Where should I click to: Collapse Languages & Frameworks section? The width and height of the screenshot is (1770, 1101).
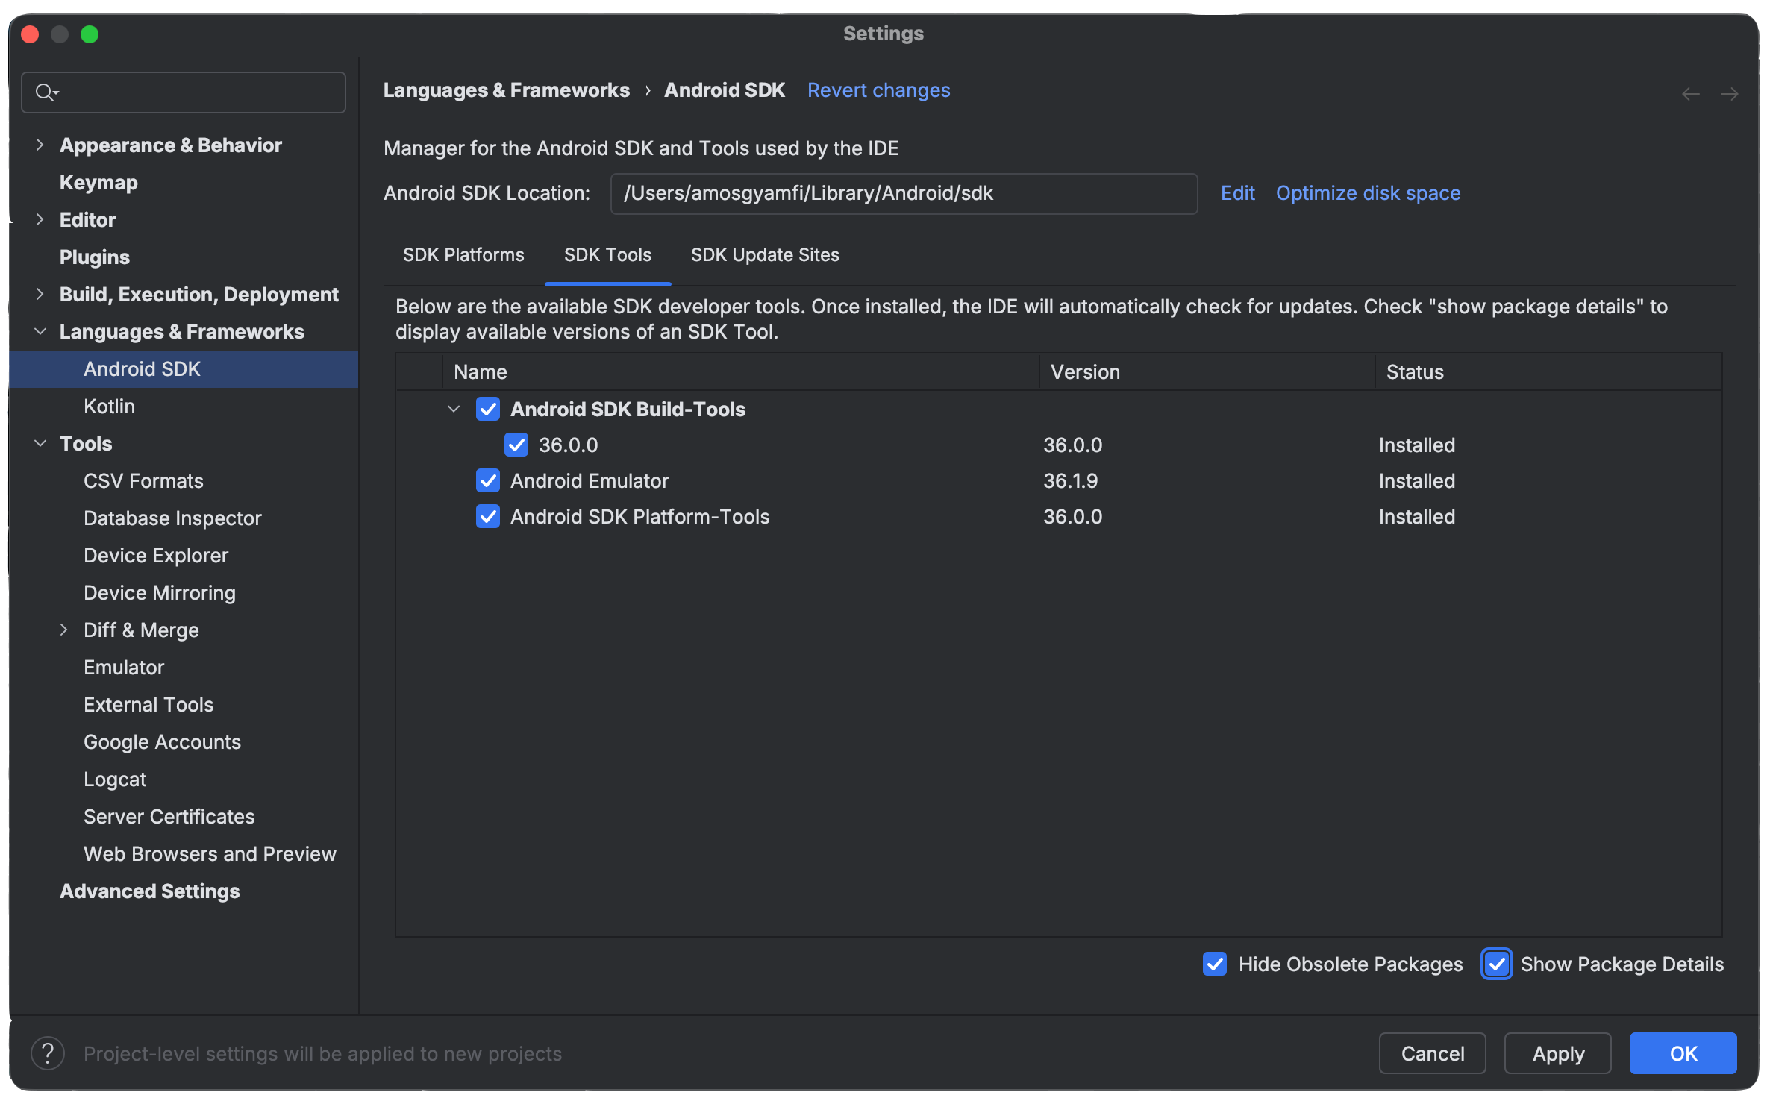(40, 331)
